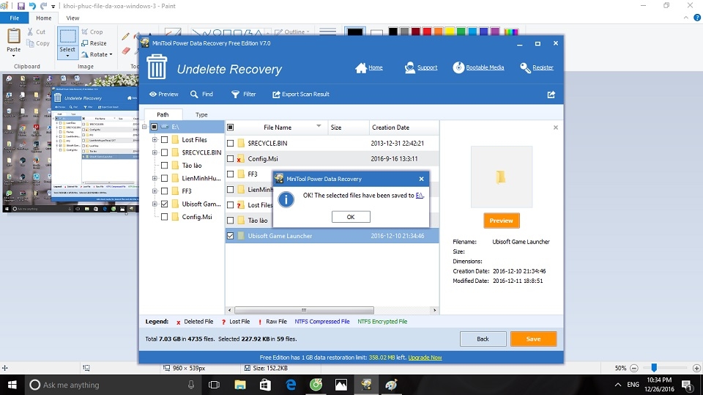Image resolution: width=703 pixels, height=395 pixels.
Task: Click Export Scan Result in MiniTool toolbar
Action: [301, 95]
